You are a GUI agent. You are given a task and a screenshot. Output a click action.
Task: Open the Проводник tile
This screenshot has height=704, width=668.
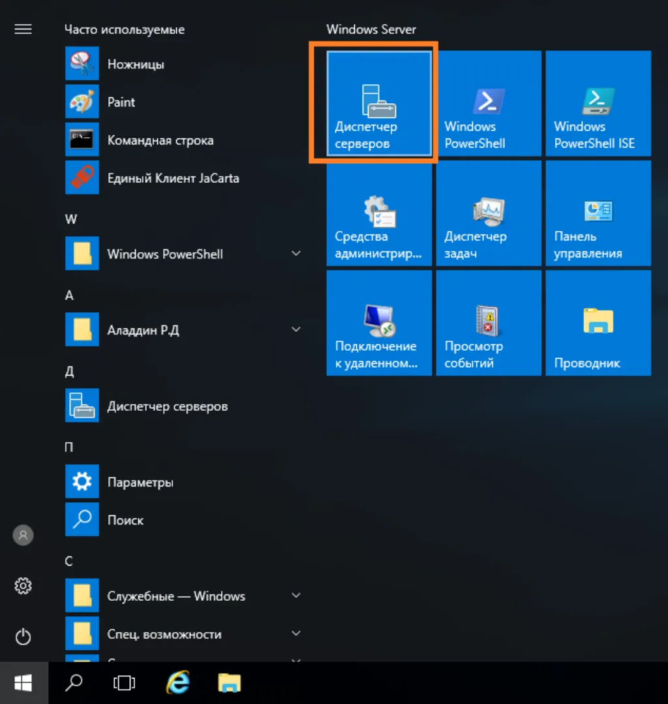click(598, 323)
